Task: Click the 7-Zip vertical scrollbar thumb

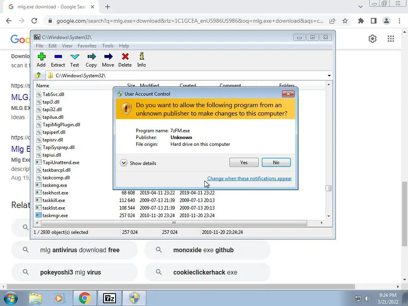Action: [329, 188]
